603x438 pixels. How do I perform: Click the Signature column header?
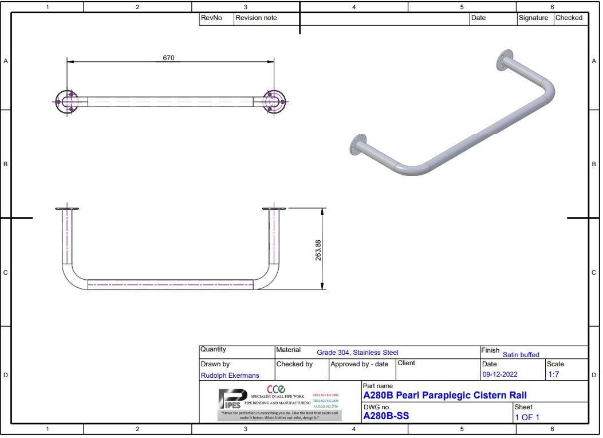[533, 18]
